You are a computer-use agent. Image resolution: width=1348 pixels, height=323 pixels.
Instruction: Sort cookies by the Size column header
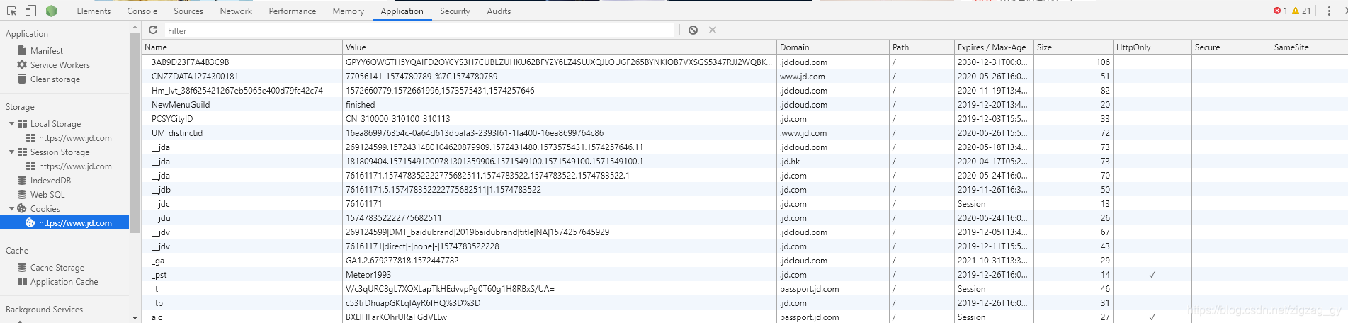1073,47
